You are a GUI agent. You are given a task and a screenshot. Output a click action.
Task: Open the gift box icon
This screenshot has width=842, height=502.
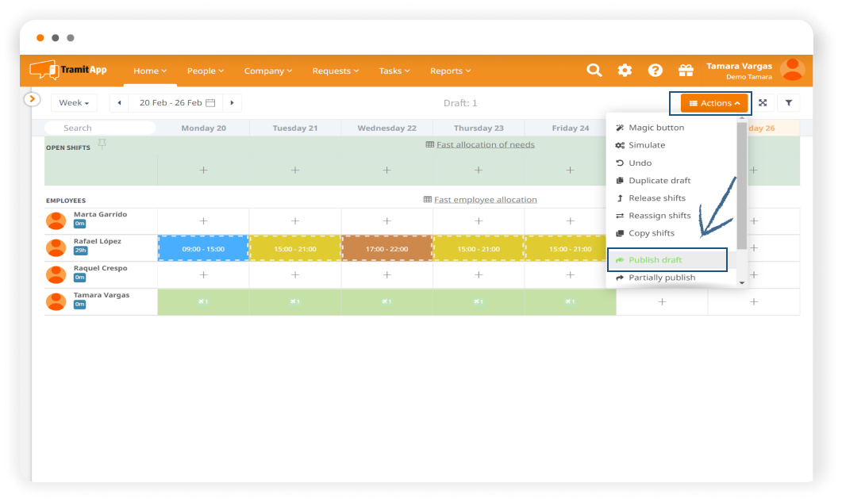[686, 71]
